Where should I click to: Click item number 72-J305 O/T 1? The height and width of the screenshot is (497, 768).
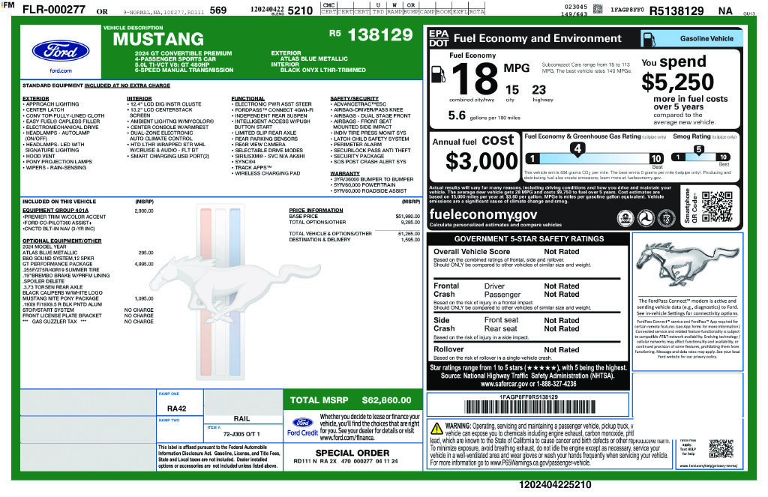[x=241, y=434]
